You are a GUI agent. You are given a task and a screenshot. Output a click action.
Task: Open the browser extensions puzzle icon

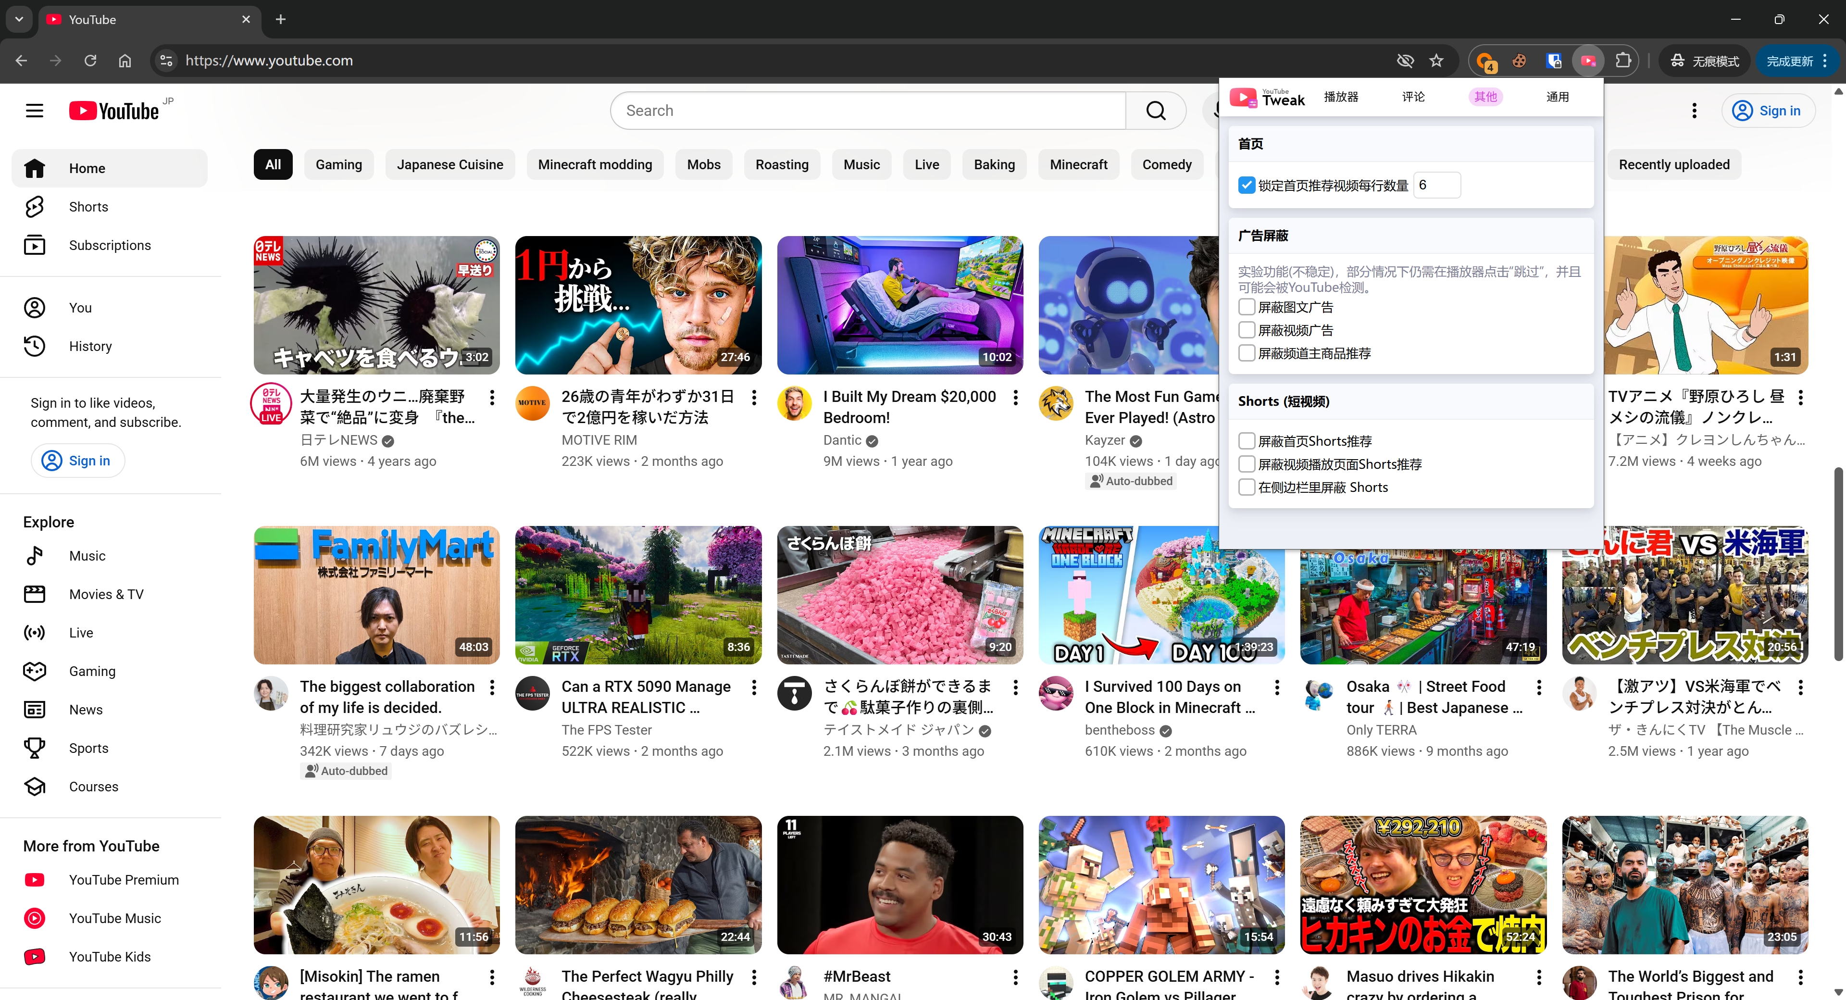coord(1623,61)
